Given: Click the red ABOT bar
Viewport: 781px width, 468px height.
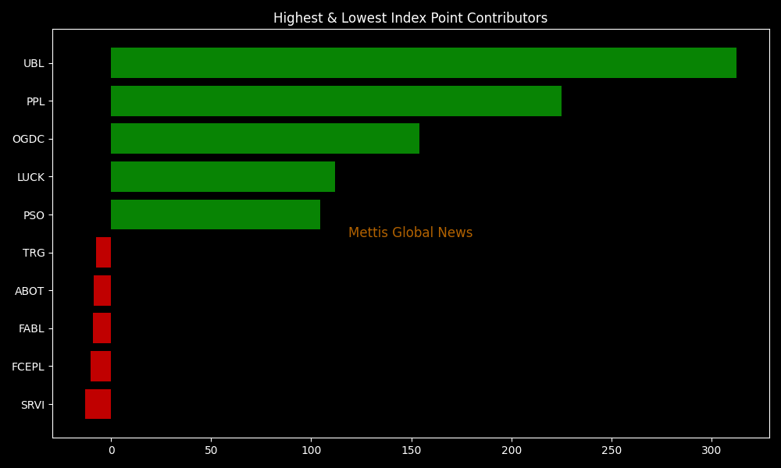Looking at the screenshot, I should coord(102,290).
